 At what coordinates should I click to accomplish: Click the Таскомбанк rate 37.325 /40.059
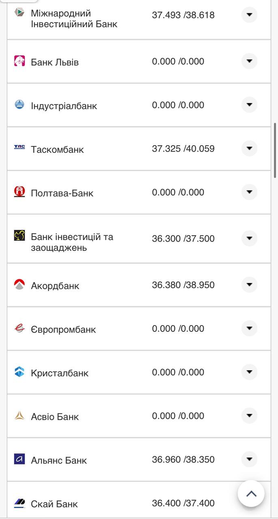[x=183, y=149]
